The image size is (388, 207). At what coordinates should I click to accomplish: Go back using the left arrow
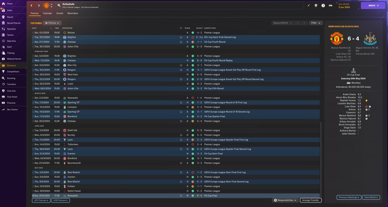point(31,5)
